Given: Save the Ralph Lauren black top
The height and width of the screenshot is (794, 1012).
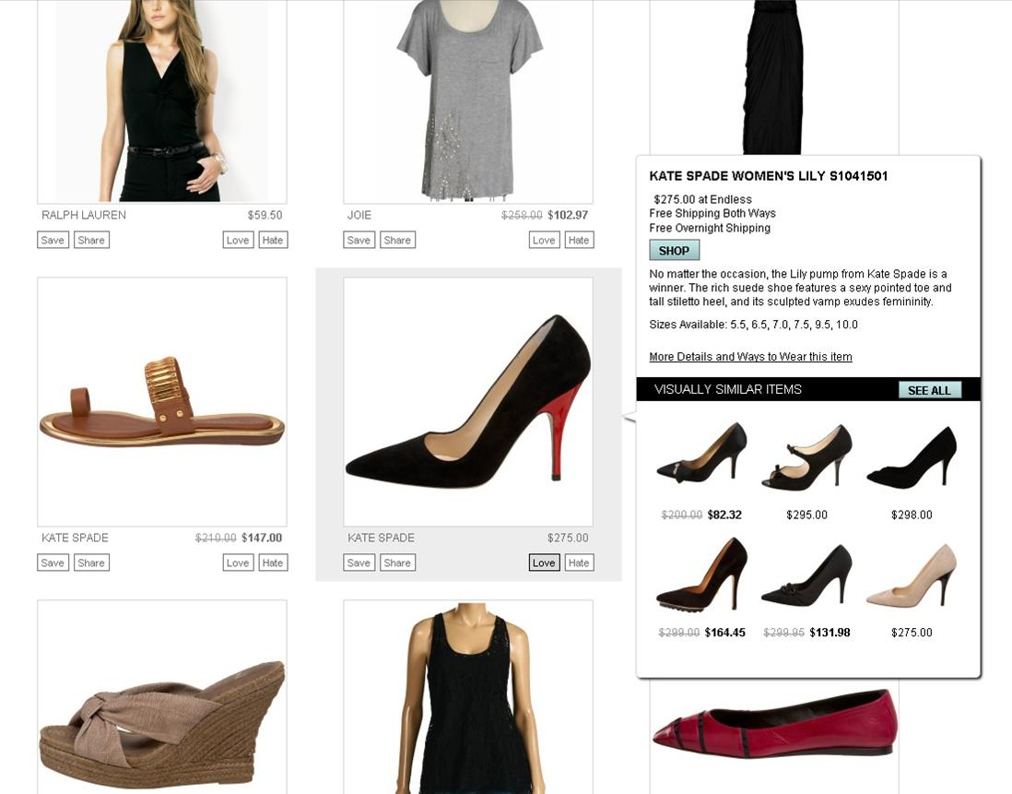Looking at the screenshot, I should (x=53, y=240).
